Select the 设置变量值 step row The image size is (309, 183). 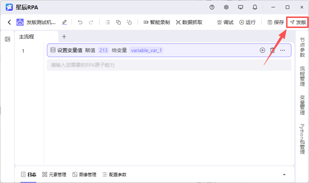click(x=169, y=50)
